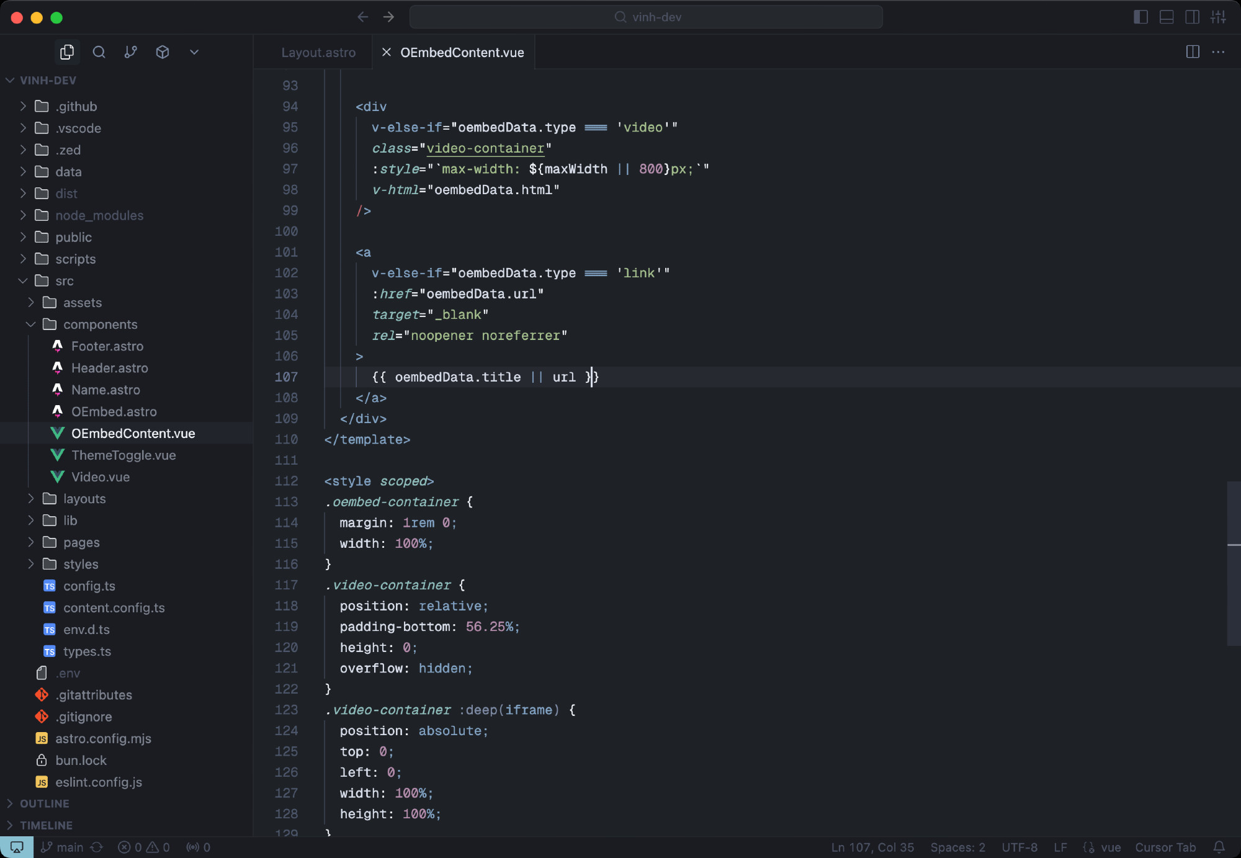Open the Explorer view icon
The height and width of the screenshot is (858, 1241).
pyautogui.click(x=67, y=52)
